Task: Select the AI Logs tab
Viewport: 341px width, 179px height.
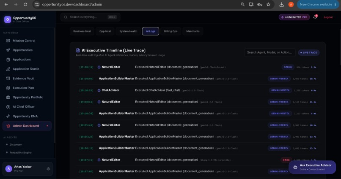Action: pyautogui.click(x=151, y=31)
